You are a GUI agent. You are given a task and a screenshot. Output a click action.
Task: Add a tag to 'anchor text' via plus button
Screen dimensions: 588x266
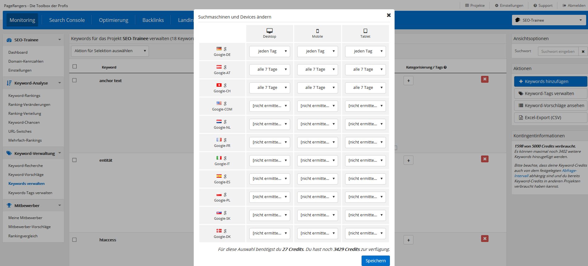[x=408, y=81]
